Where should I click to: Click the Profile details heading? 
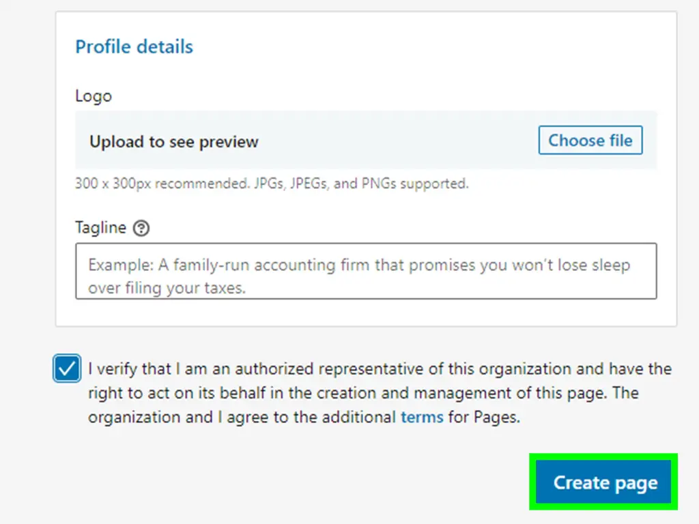(x=134, y=46)
